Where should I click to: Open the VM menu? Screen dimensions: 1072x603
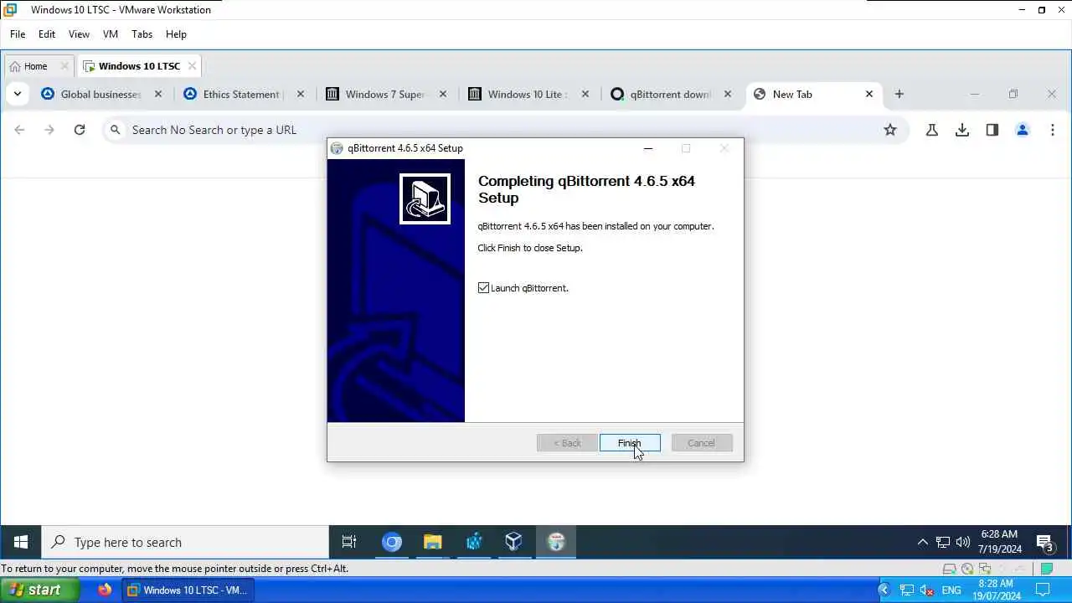111,34
